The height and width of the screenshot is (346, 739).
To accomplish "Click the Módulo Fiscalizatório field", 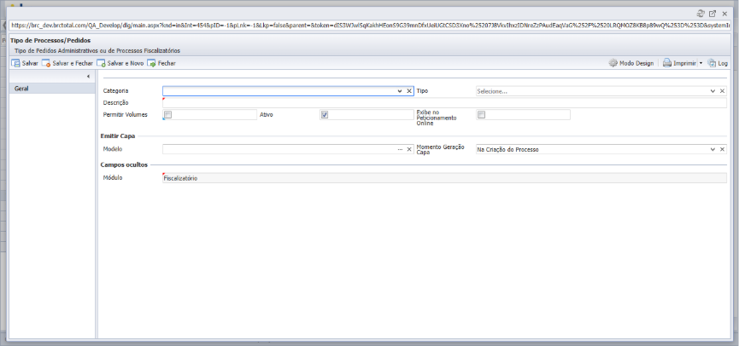I will (444, 178).
